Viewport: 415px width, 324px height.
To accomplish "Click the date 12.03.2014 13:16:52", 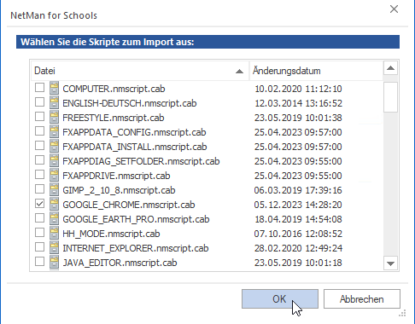I will 298,103.
